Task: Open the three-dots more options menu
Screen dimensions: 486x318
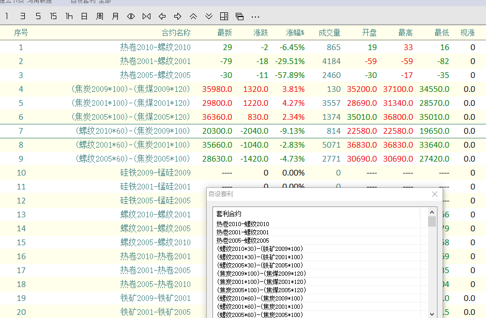Action: [x=255, y=17]
